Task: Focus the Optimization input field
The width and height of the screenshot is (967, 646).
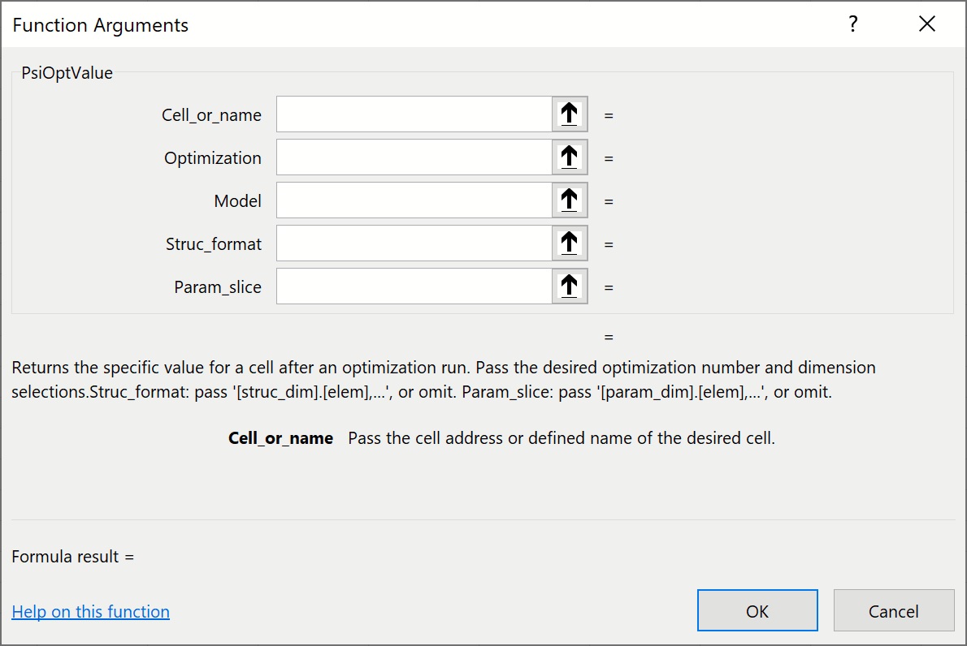Action: point(414,157)
